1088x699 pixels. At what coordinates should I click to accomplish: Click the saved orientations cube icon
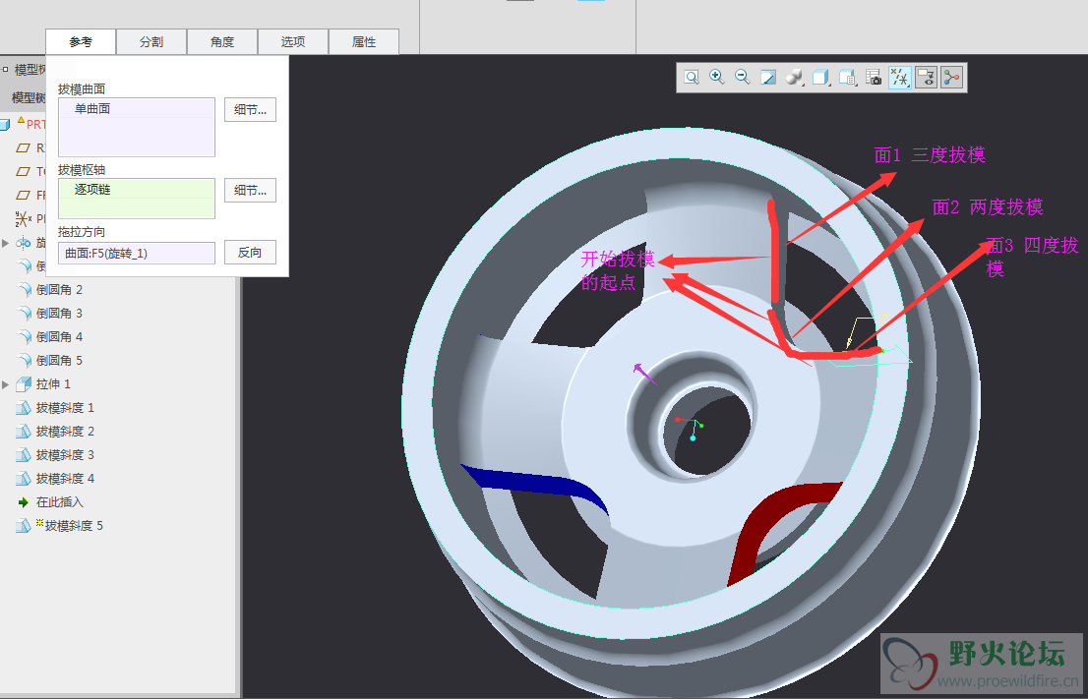pos(820,78)
